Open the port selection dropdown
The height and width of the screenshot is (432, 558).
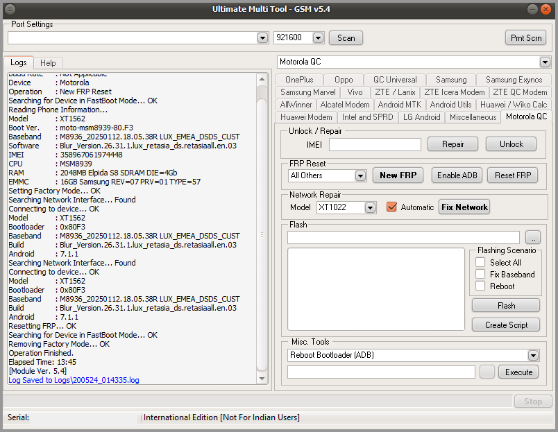262,37
